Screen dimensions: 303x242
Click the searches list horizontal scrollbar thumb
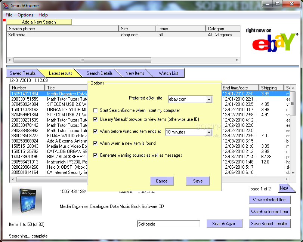[x=82, y=60]
